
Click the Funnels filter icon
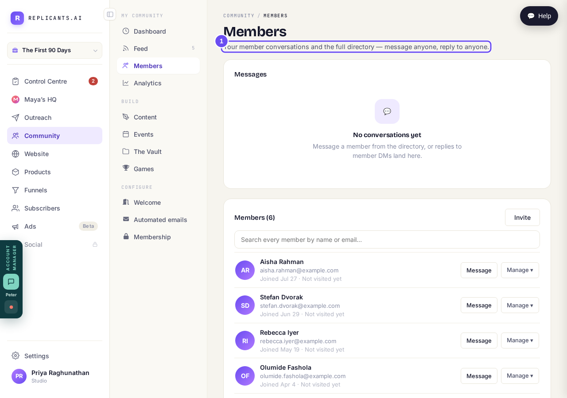click(x=16, y=190)
